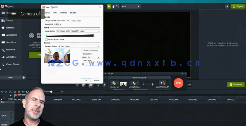Click the red rec record button

point(178,83)
